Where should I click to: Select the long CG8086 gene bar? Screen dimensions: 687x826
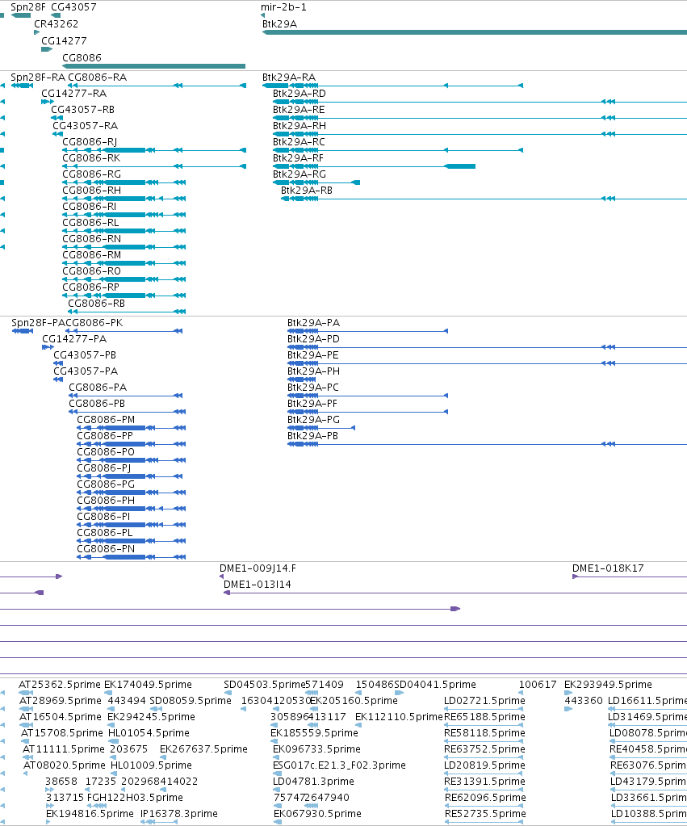[x=154, y=66]
